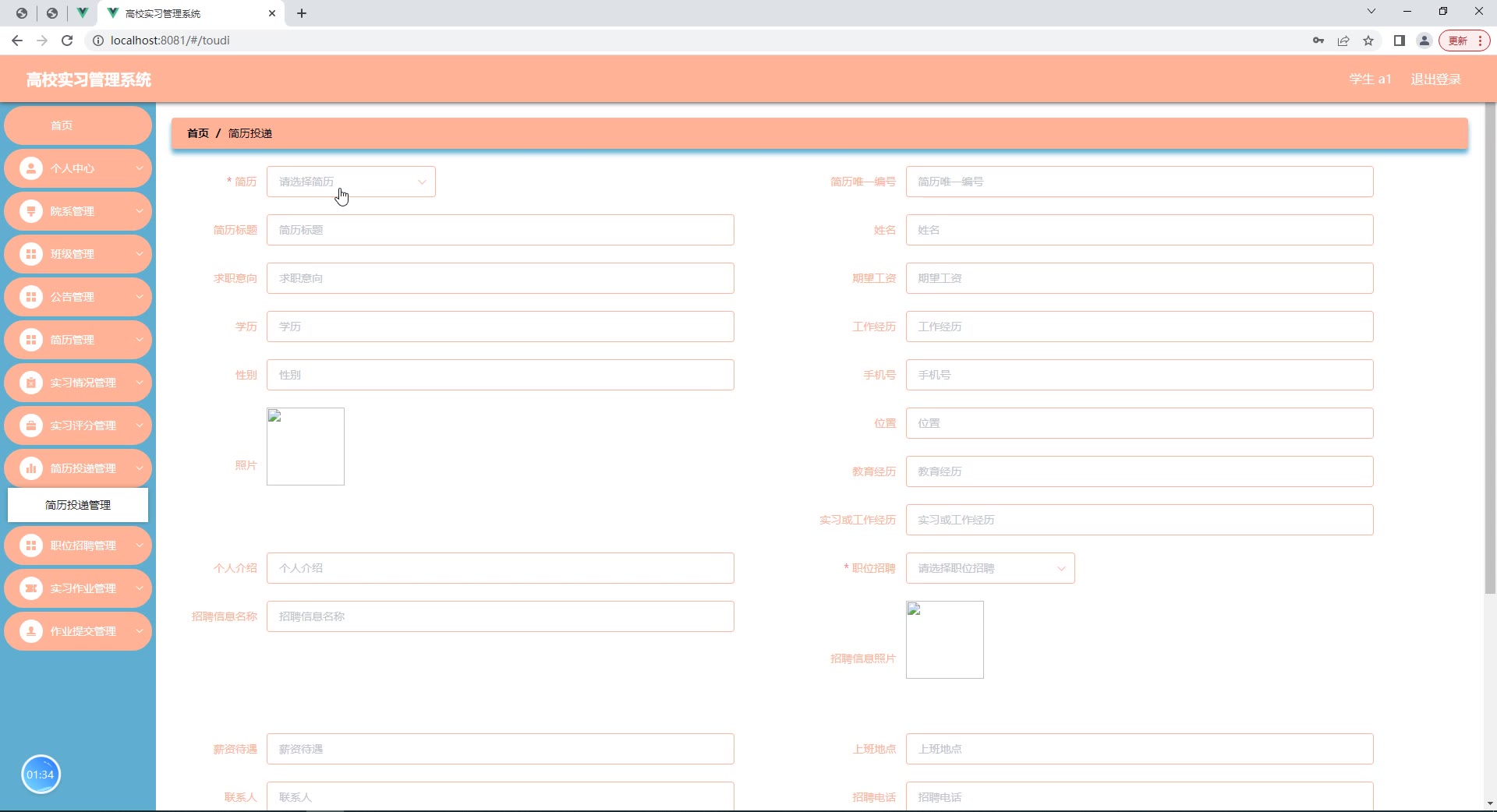1497x812 pixels.
Task: Open the 职位招聘管理 menu
Action: 78,545
